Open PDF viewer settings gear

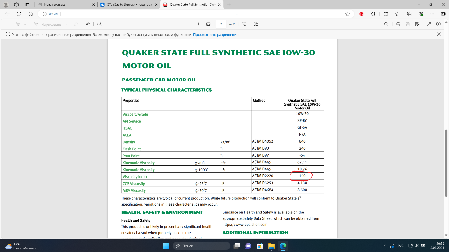point(438,24)
